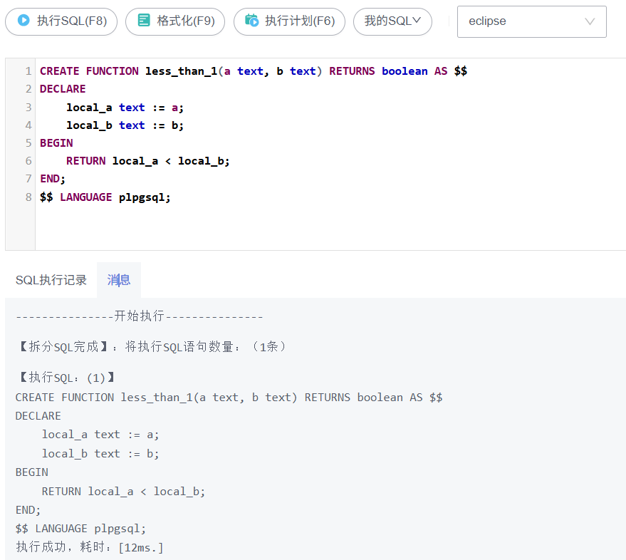Image resolution: width=626 pixels, height=560 pixels.
Task: Click line number 8 in editor gutter
Action: pyautogui.click(x=28, y=197)
